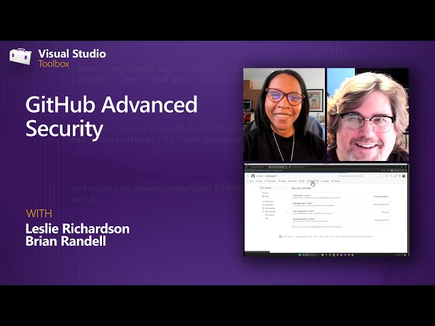435x326 pixels.
Task: Click the 'Security overview' page heading
Action: point(301,188)
